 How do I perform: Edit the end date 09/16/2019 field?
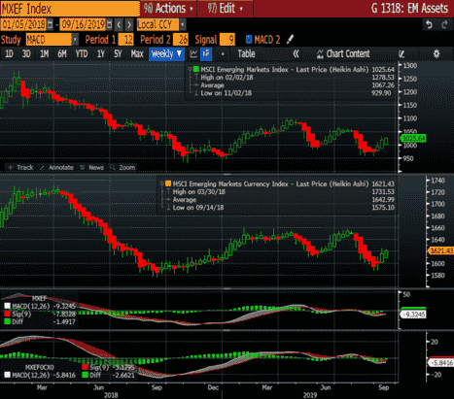(x=83, y=24)
